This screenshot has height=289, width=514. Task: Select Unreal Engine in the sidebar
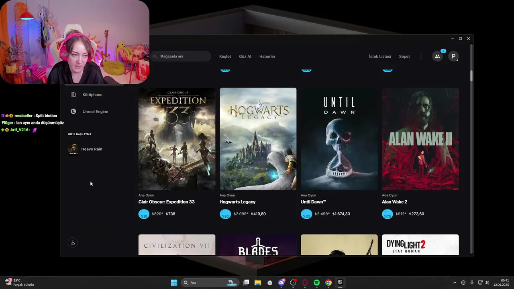tap(95, 112)
